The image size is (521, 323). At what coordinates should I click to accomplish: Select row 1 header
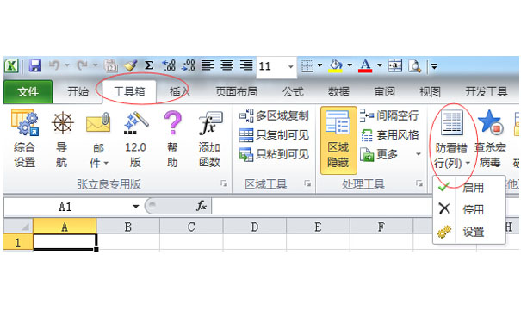point(18,242)
